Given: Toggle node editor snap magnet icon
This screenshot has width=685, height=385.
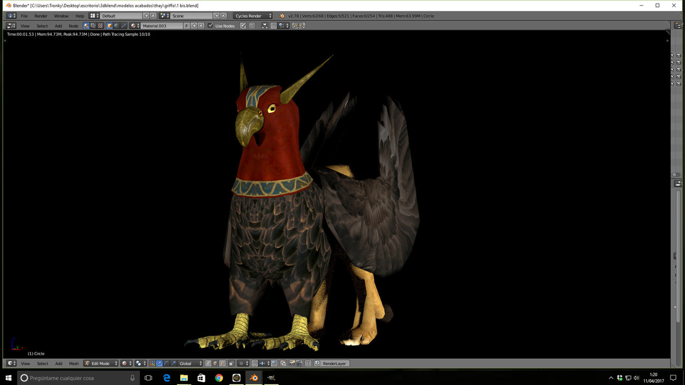Looking at the screenshot, I should pyautogui.click(x=273, y=26).
